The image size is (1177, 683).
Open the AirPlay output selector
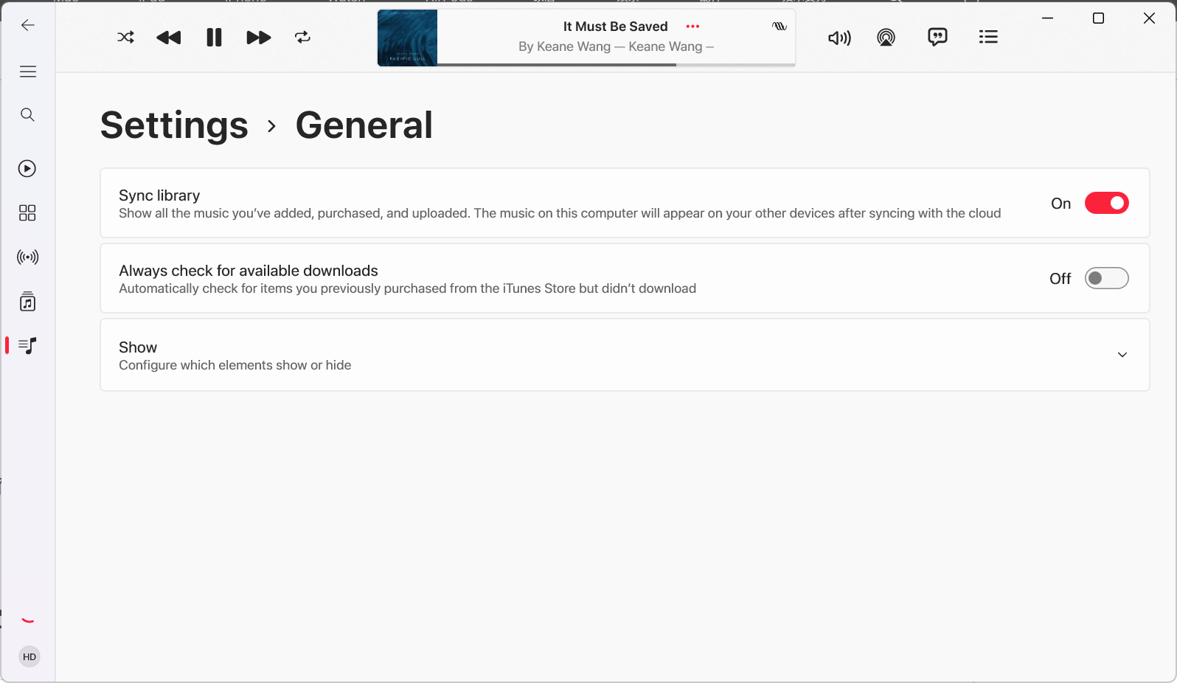886,37
